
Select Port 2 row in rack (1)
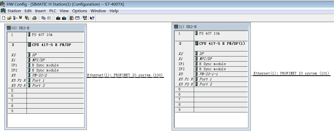pos(211,84)
